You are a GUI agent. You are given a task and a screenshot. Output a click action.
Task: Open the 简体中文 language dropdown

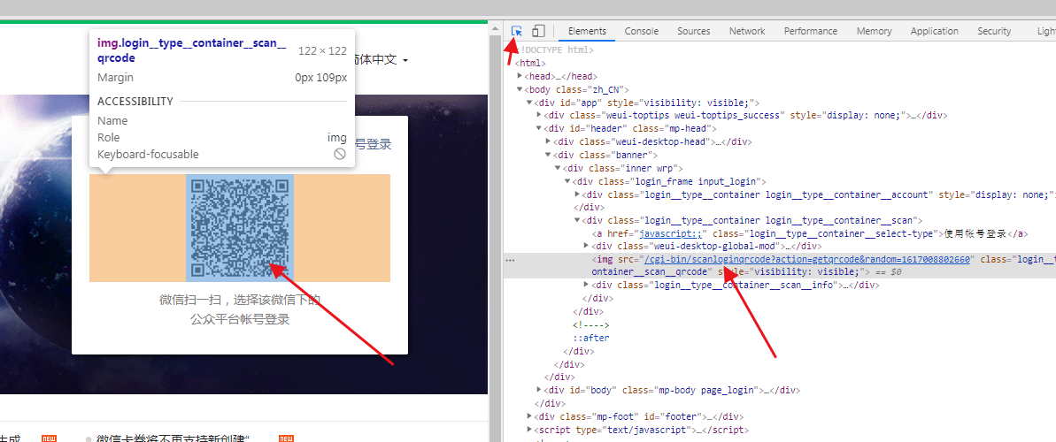(x=380, y=60)
